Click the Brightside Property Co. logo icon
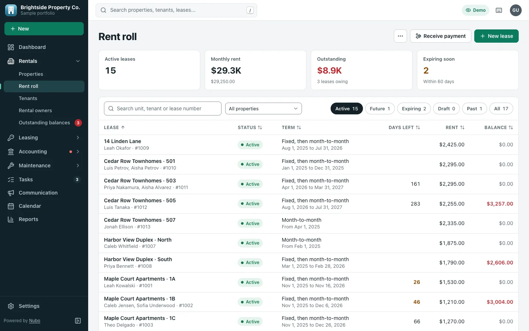This screenshot has height=331, width=529. 11,10
